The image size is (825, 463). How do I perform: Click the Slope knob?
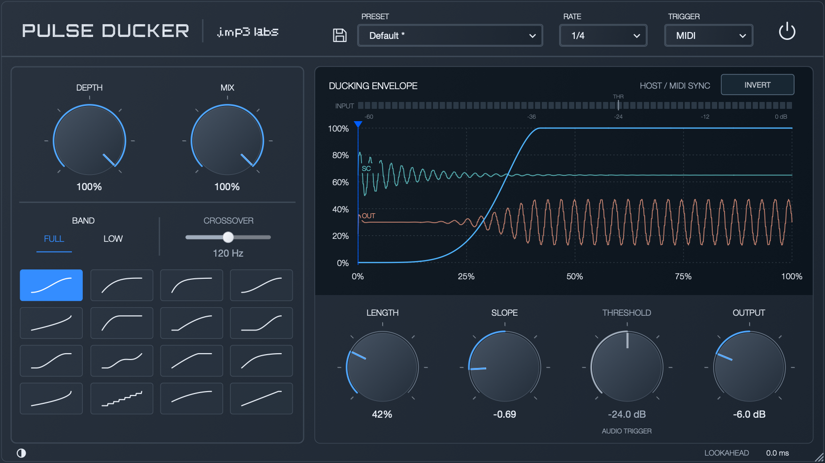click(x=505, y=367)
